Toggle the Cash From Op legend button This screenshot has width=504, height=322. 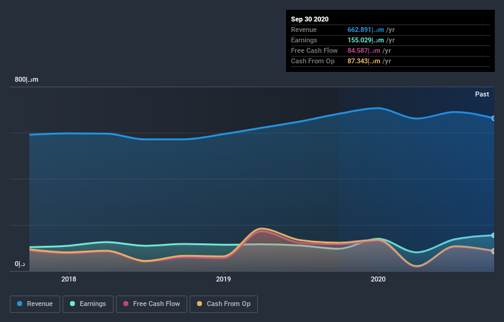point(223,304)
